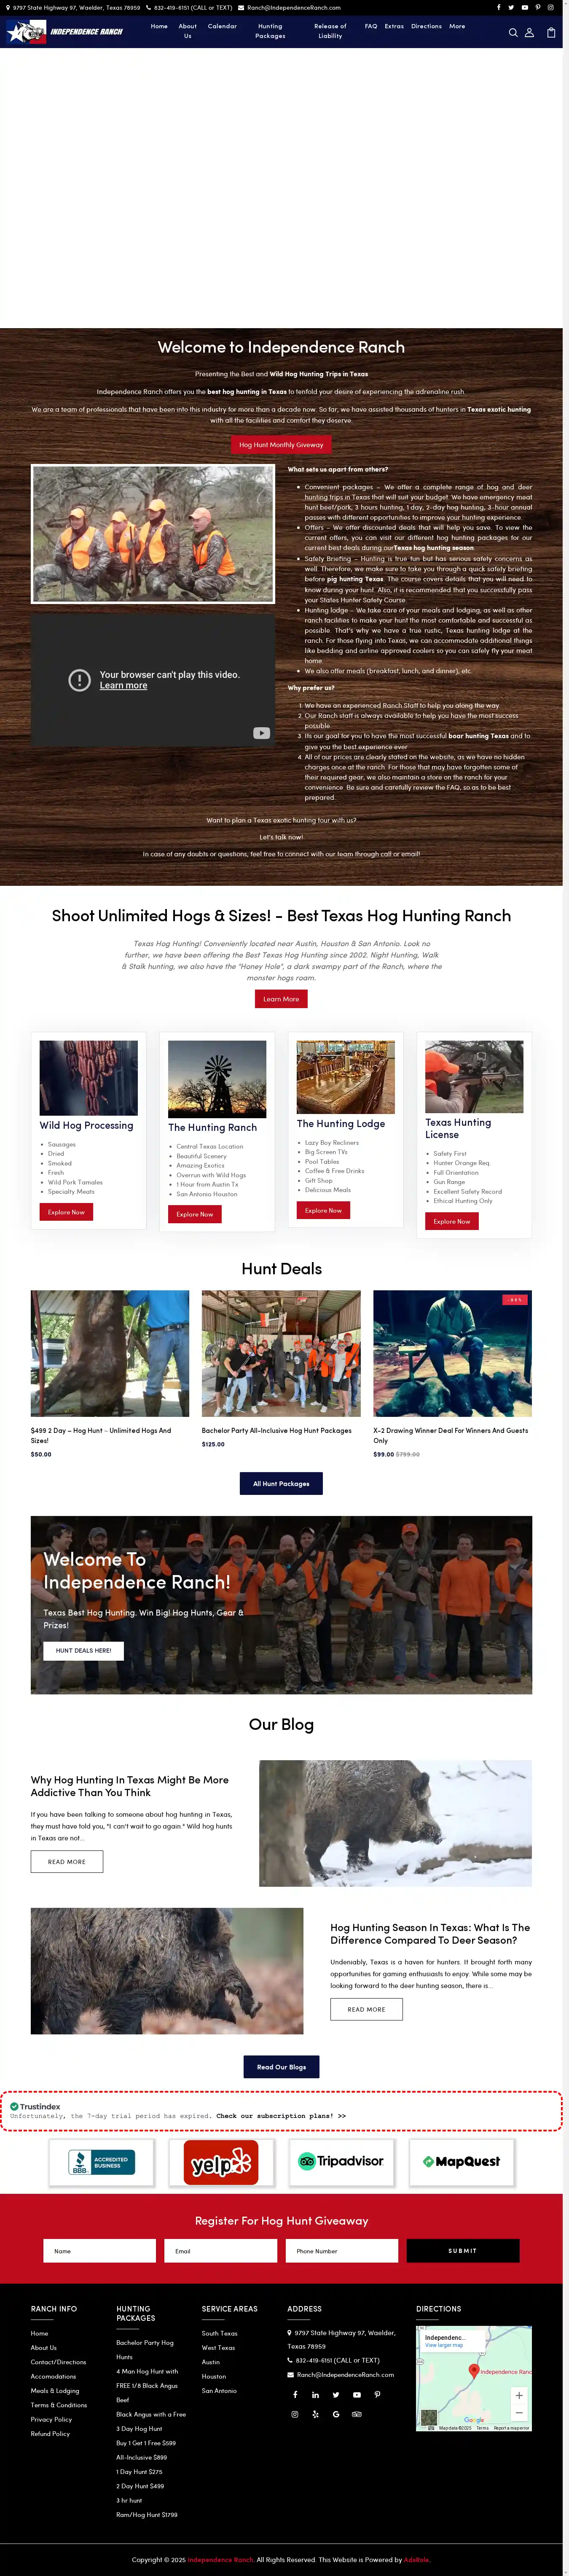Visit the header Facebook icon
569x2576 pixels.
499,7
